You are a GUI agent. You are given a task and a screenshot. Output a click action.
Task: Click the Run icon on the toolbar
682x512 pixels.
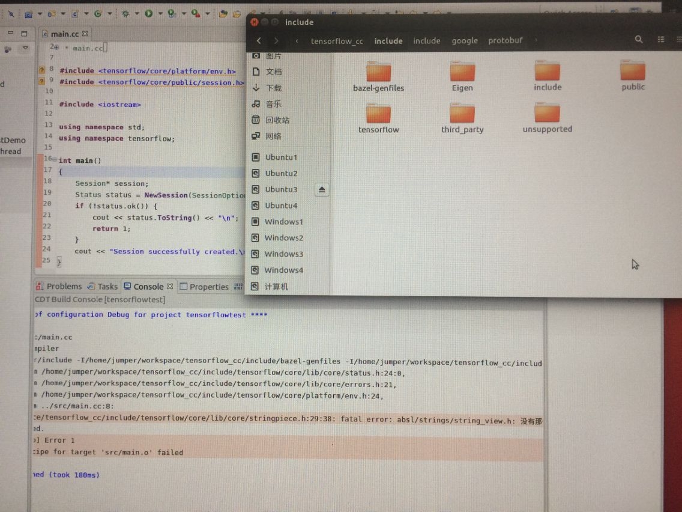pyautogui.click(x=148, y=13)
